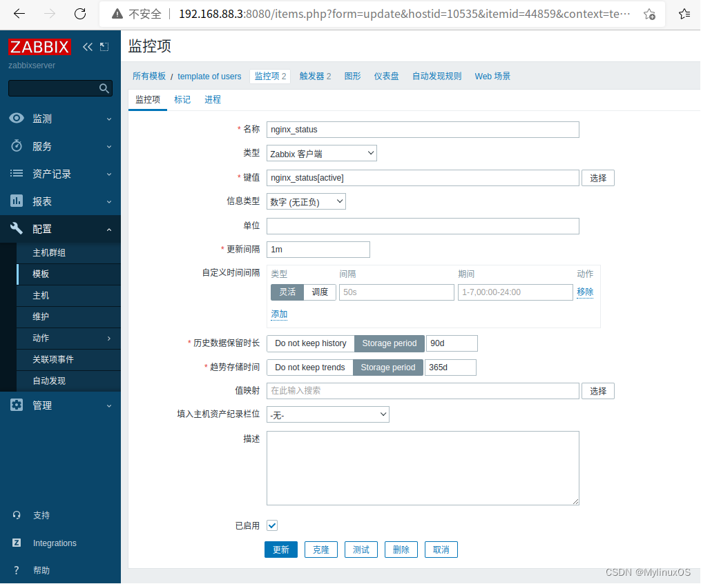Viewport: 701px width, 584px height.
Task: Reload the page with refresh icon
Action: (80, 14)
